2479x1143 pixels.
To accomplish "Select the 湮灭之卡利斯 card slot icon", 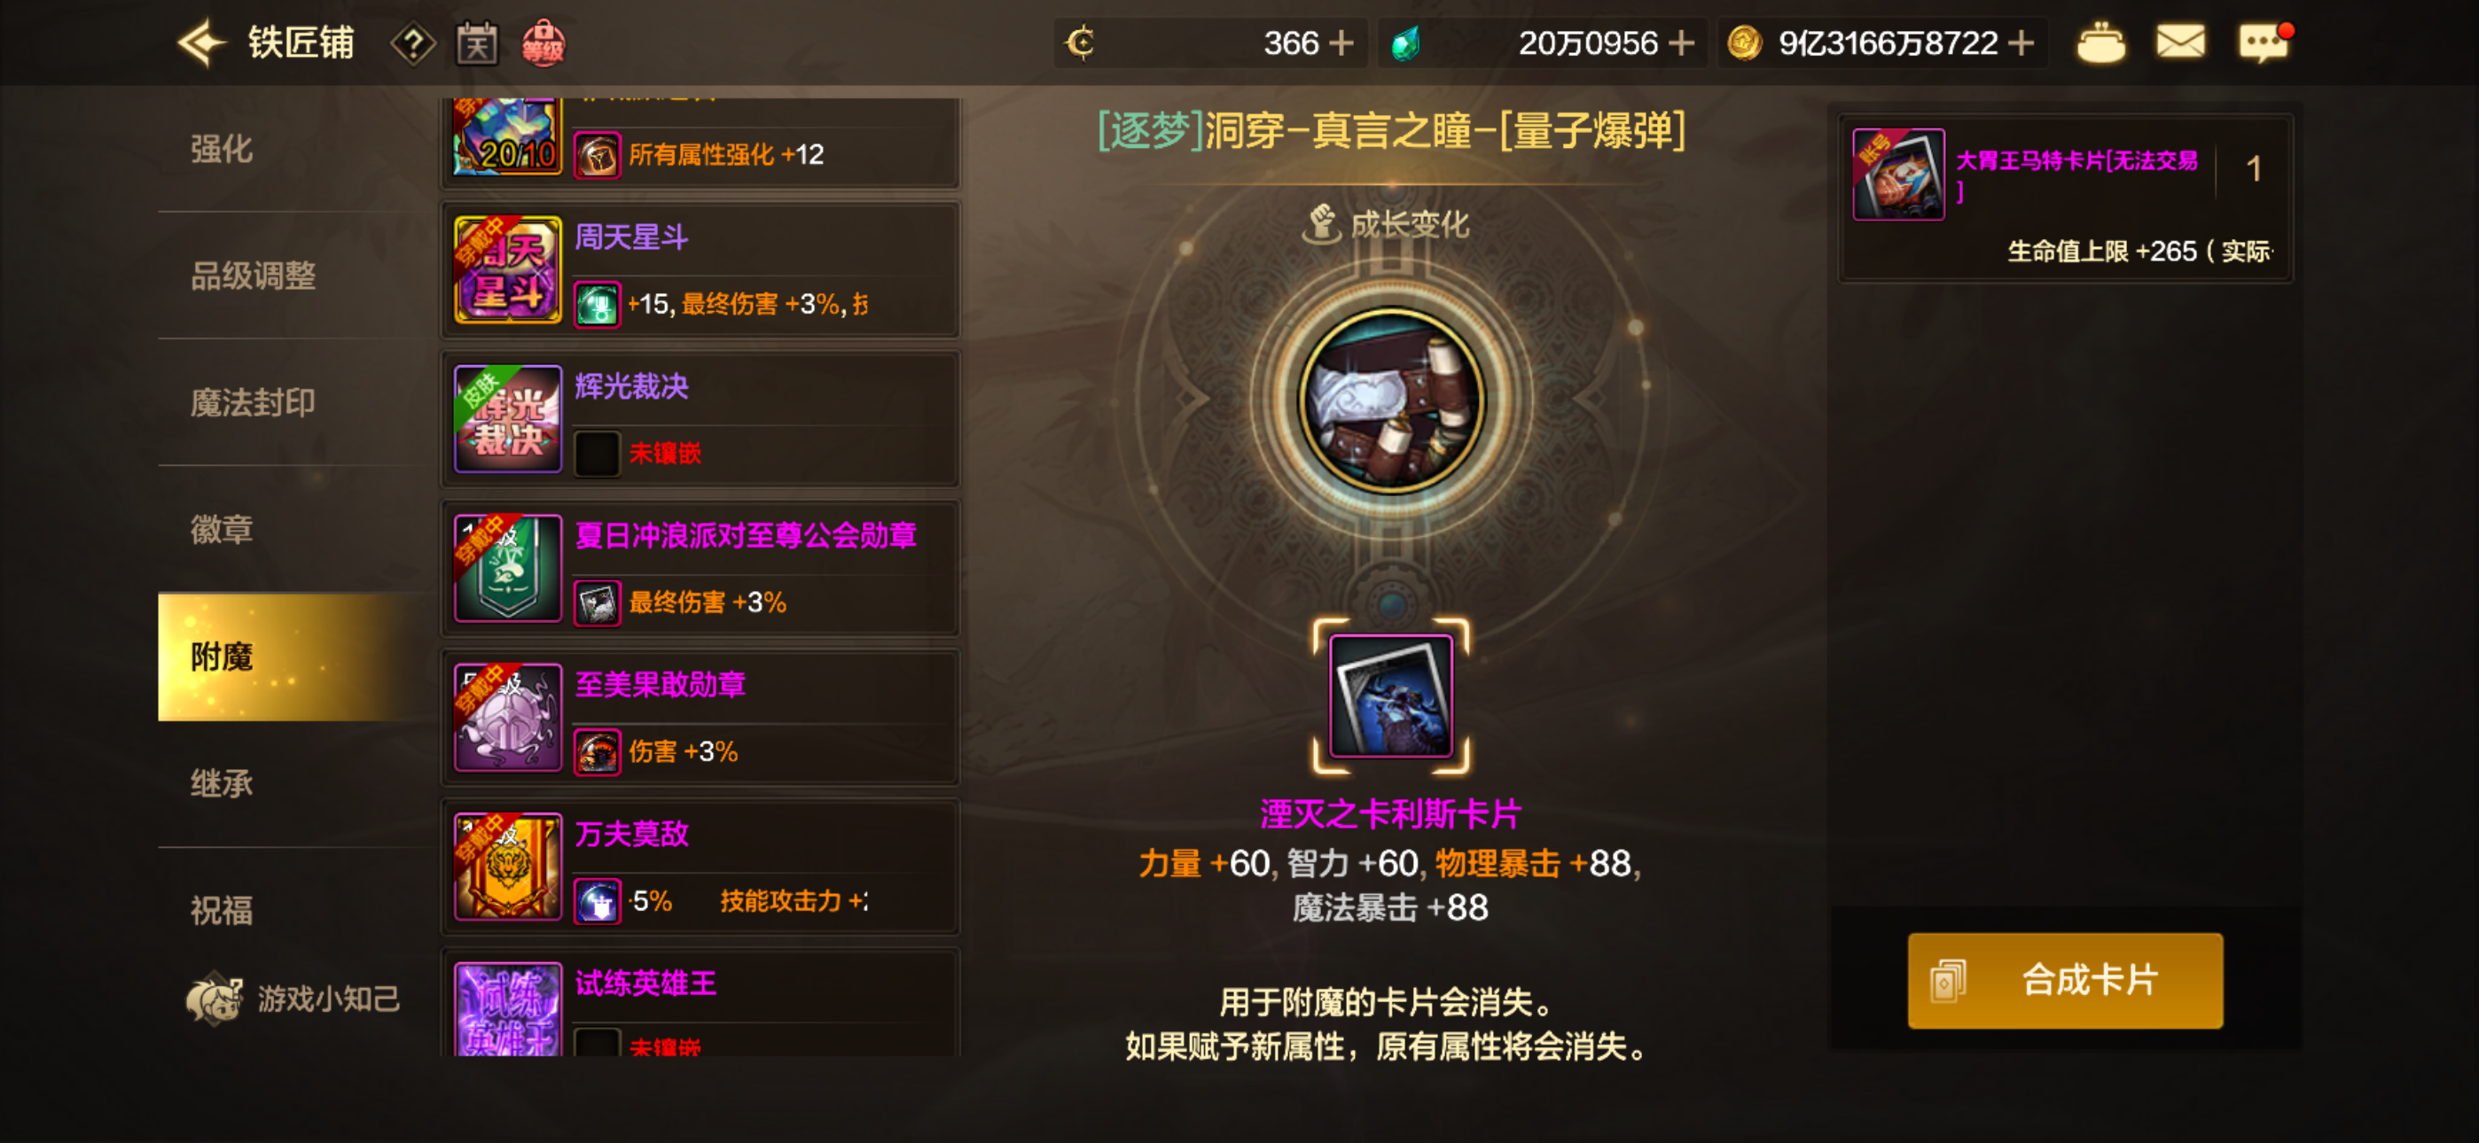I will pyautogui.click(x=1390, y=696).
